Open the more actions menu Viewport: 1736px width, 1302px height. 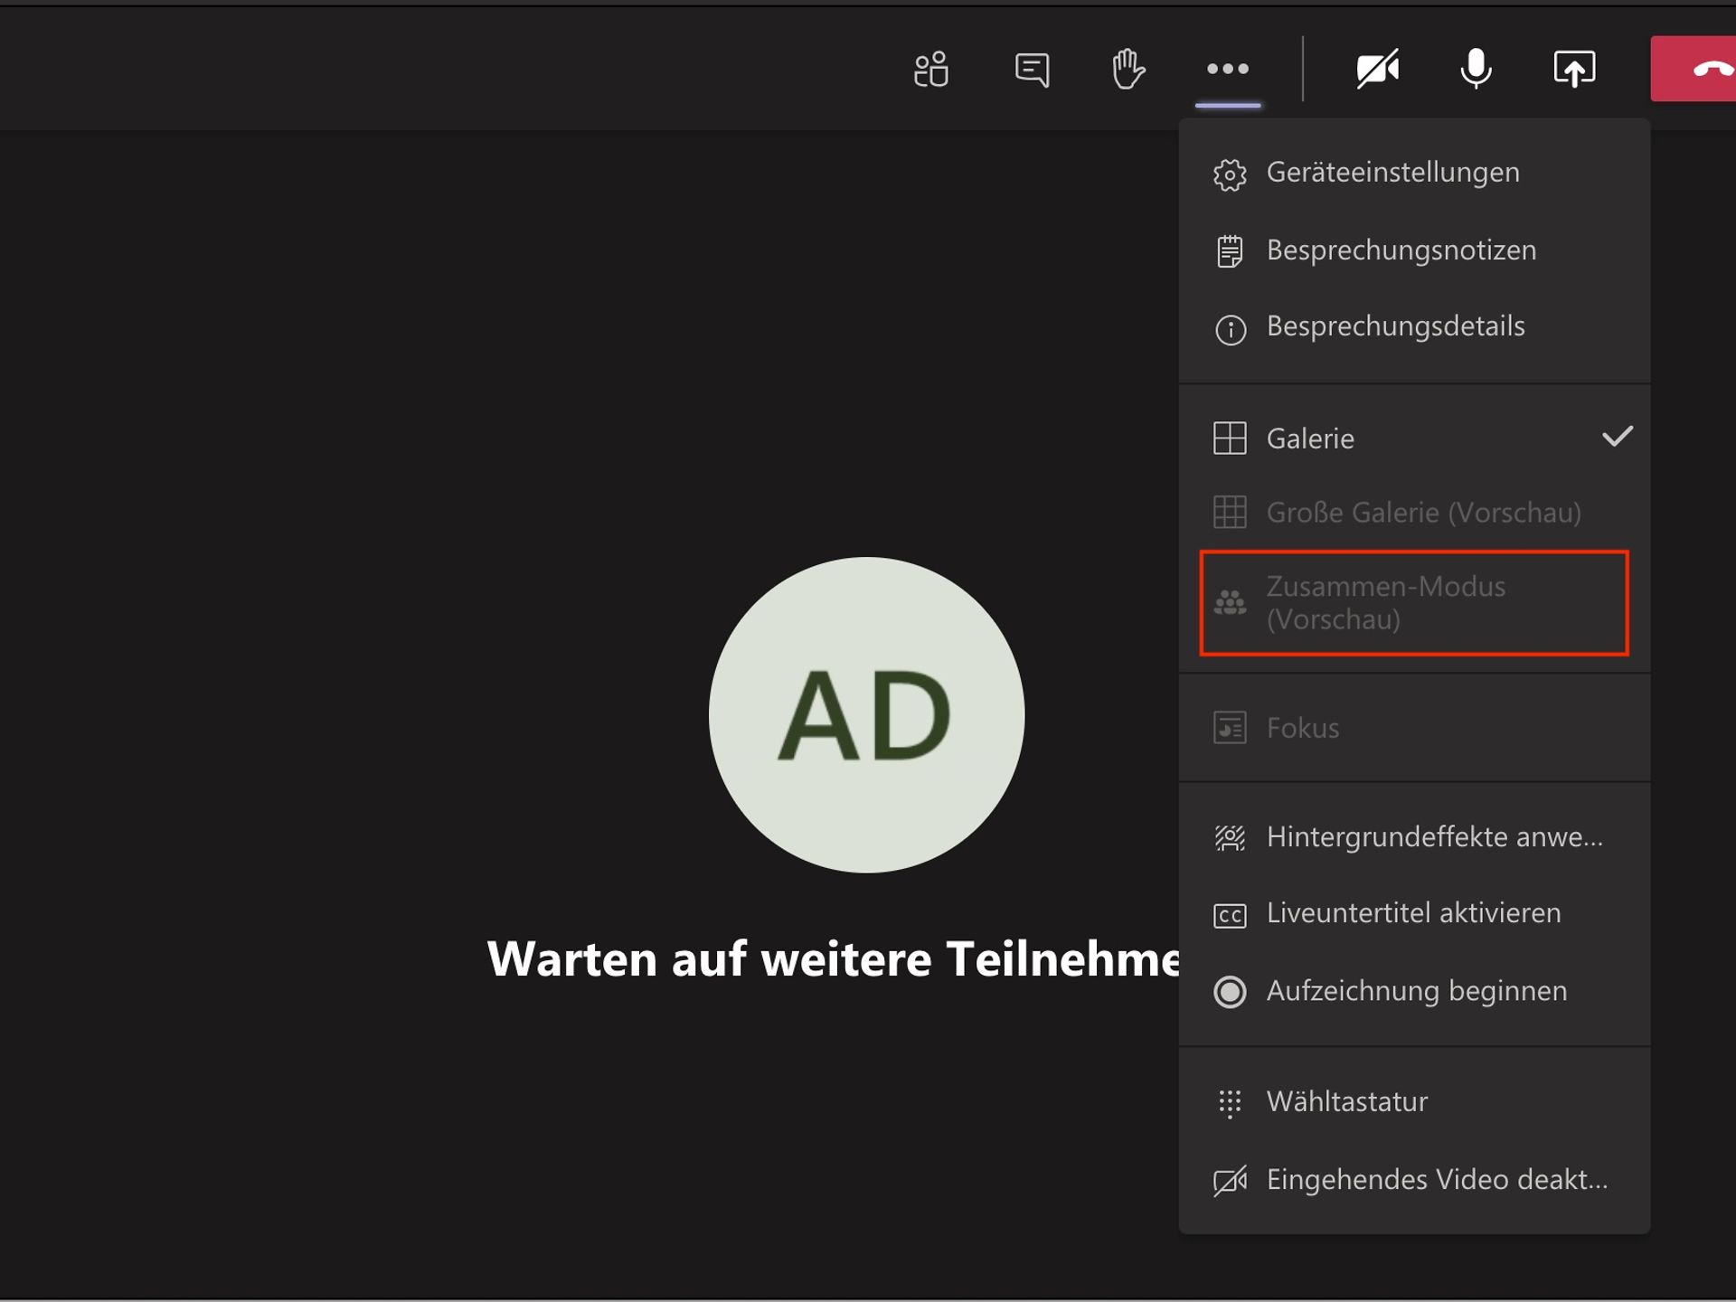[1227, 69]
